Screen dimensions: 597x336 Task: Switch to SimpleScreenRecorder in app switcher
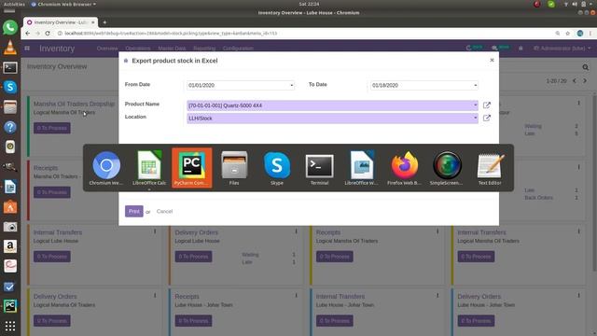[447, 168]
